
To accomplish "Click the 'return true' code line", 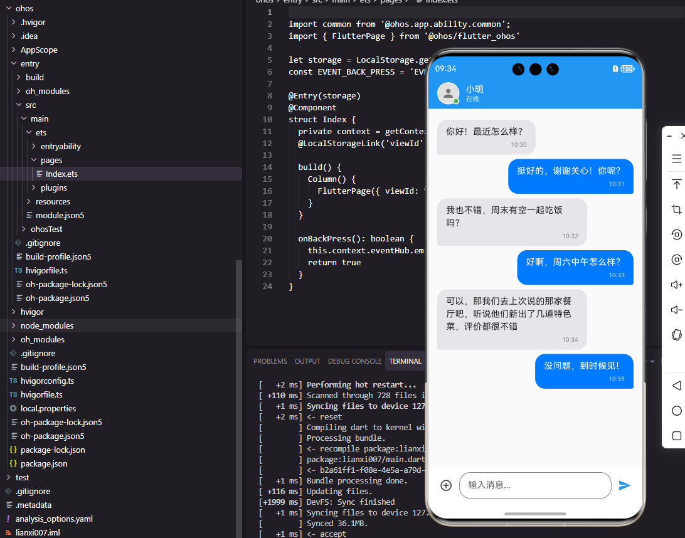I will point(334,263).
